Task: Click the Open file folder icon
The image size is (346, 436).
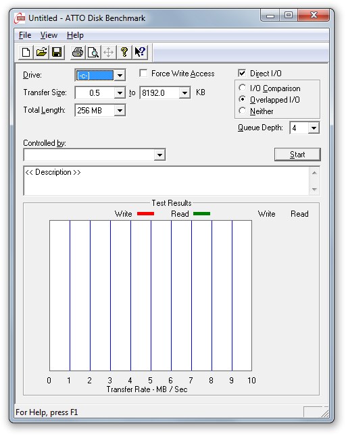Action: 41,52
